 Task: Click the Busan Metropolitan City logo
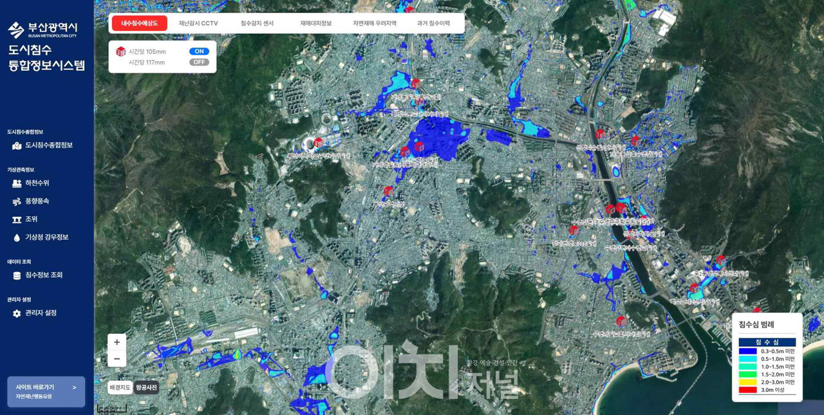(42, 30)
